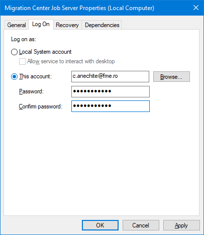Select the Log On tab
Screen dimensions: 204x235
[x=41, y=24]
